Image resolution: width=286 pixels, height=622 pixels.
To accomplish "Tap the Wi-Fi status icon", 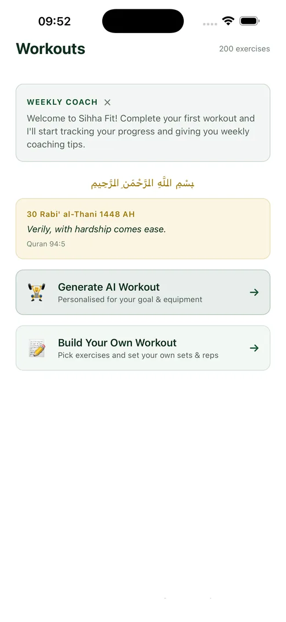I will tap(228, 20).
